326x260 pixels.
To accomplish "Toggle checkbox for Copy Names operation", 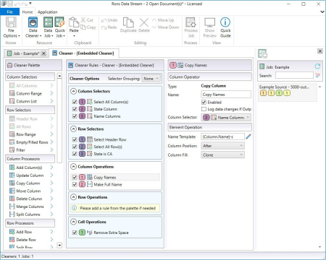I will click(75, 178).
